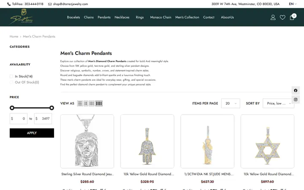Click the price range slider track
This screenshot has width=304, height=190.
point(32,108)
